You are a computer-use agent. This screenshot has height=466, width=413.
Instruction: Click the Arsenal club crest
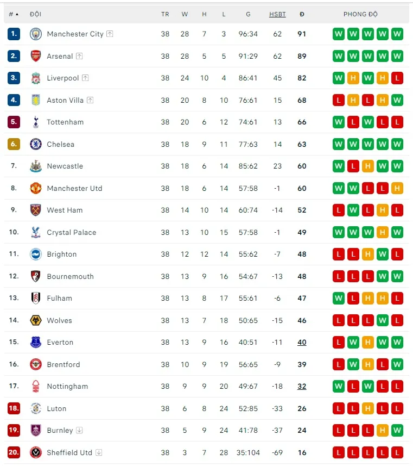pyautogui.click(x=35, y=56)
